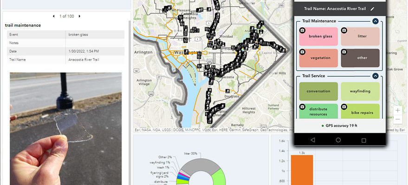
Task: Click the 'trash 1%' chart label
Action: [x=163, y=167]
